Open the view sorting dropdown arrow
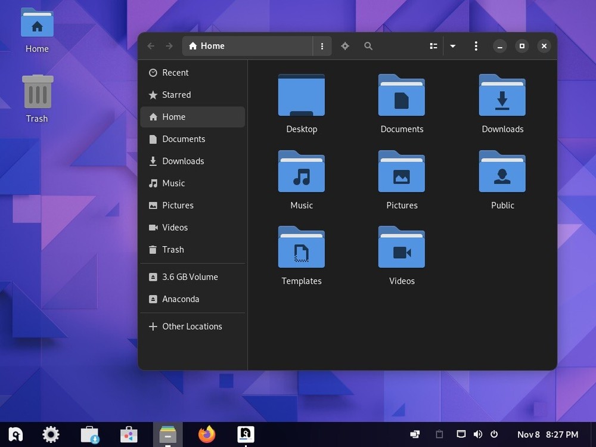596x447 pixels. tap(453, 46)
